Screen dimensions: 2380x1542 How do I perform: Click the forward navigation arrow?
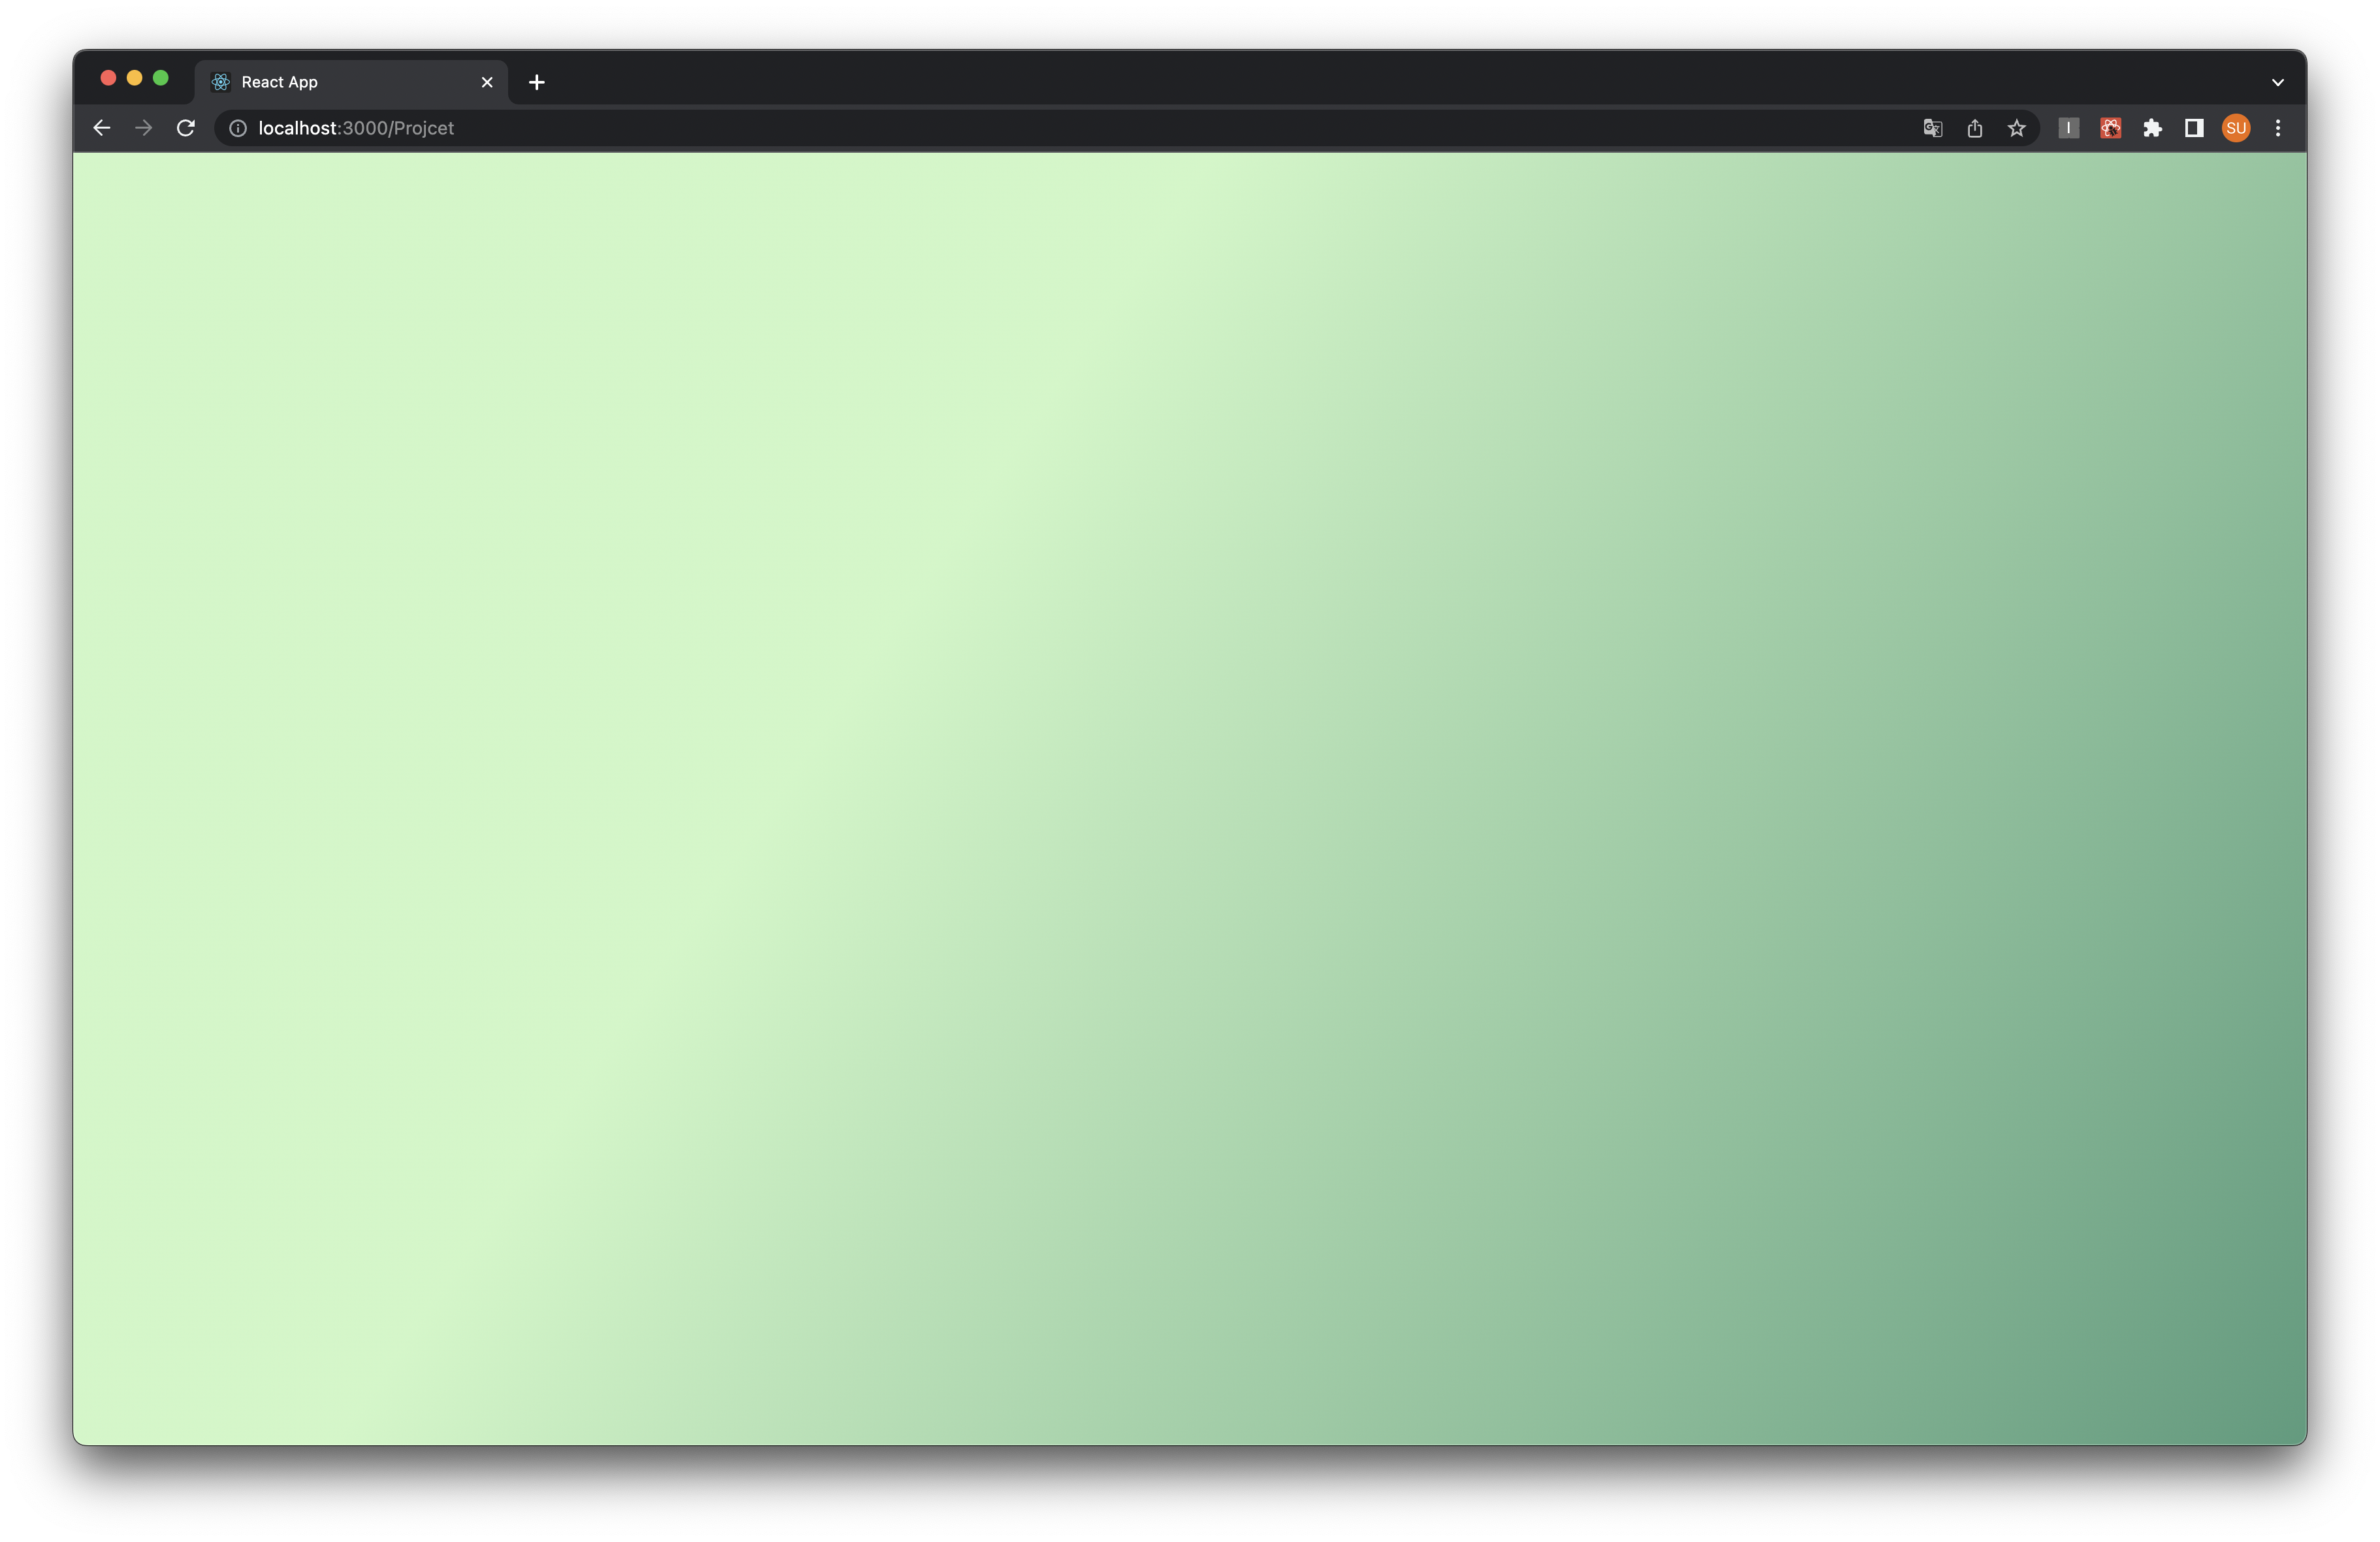[143, 128]
